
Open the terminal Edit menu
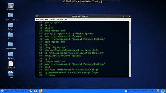click(x=42, y=19)
